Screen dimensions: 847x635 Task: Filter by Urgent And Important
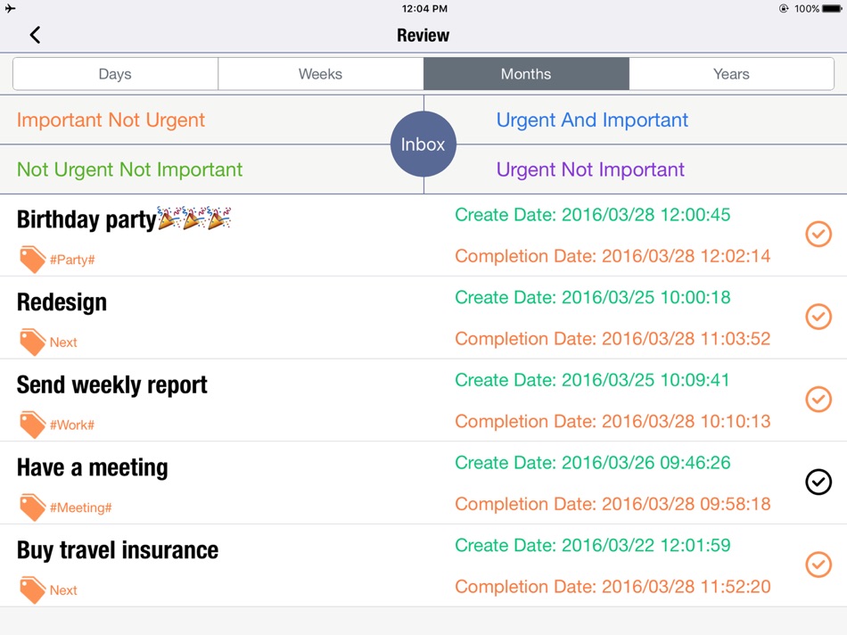click(592, 120)
